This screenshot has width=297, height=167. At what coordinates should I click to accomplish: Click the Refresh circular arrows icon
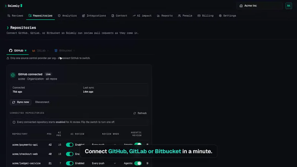click(135, 113)
